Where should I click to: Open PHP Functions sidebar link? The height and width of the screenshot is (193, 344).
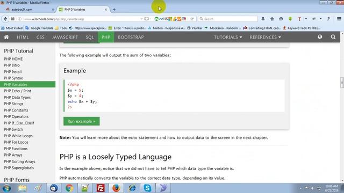point(16,149)
